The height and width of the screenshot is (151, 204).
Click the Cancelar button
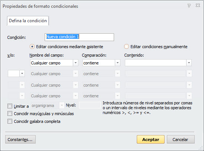[181, 140]
